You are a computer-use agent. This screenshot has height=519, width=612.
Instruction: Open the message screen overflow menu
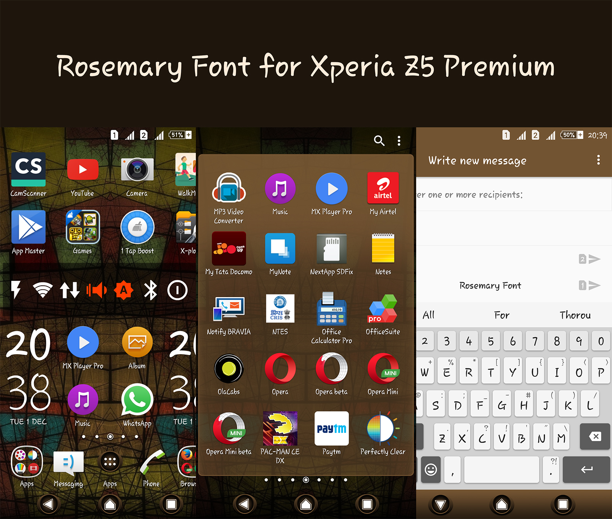click(598, 160)
